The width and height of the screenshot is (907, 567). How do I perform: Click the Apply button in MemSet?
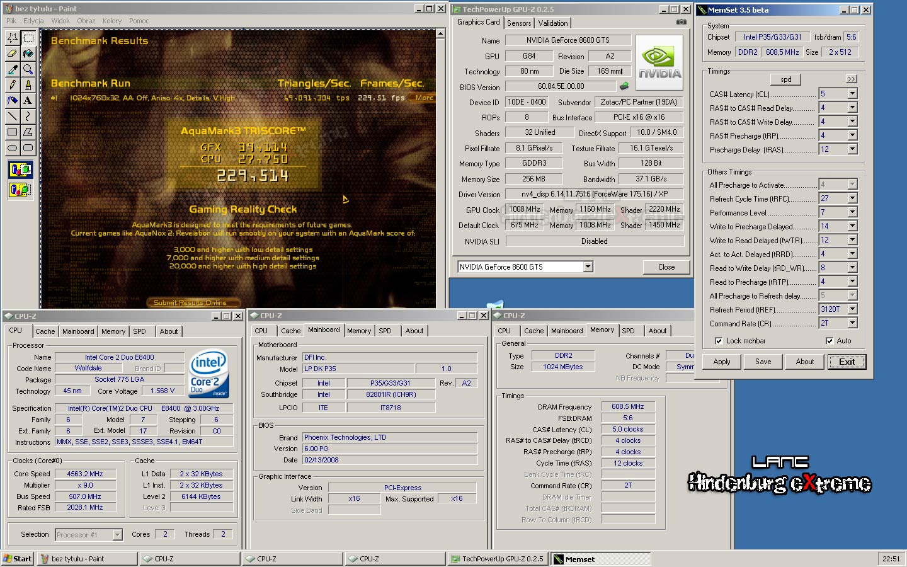[722, 362]
